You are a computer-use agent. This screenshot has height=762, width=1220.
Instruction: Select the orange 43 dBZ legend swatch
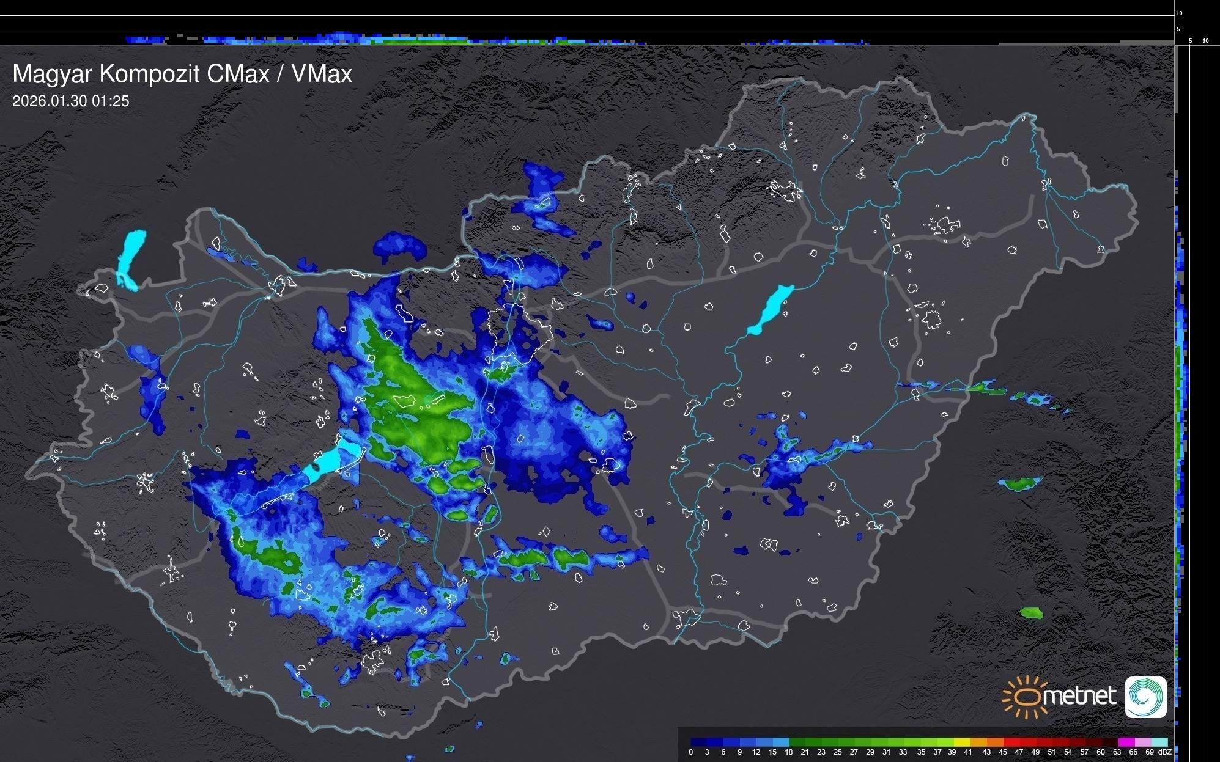pos(995,742)
